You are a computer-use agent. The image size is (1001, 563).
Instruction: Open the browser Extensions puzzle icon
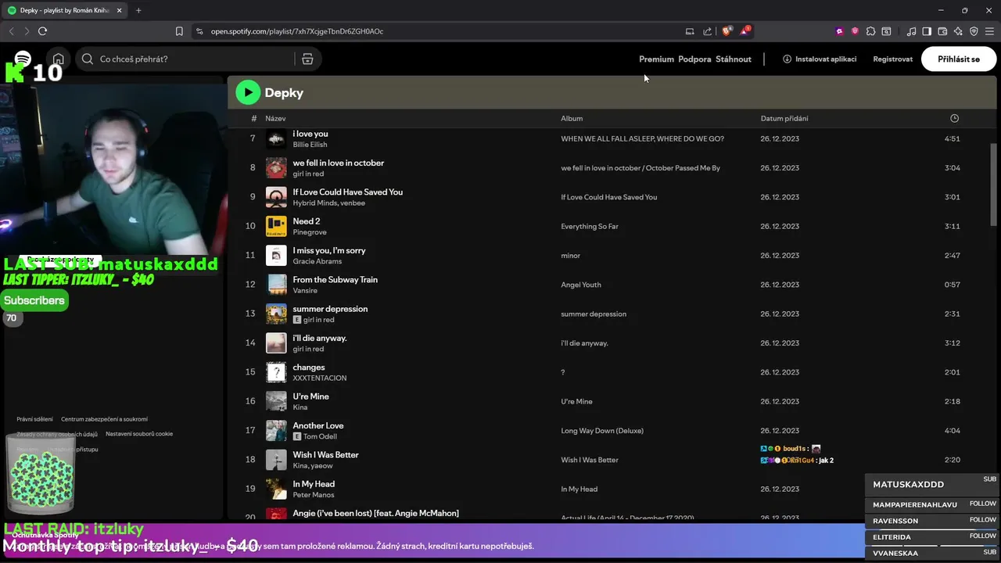(x=870, y=31)
